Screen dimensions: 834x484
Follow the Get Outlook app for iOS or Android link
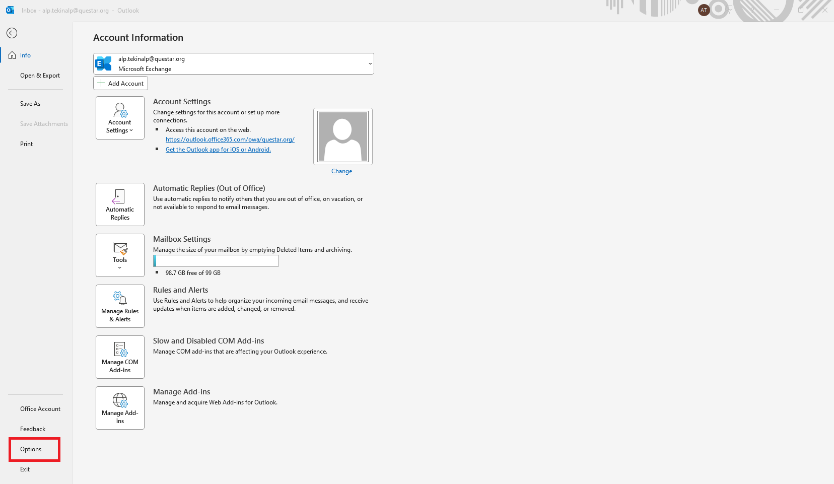pos(218,150)
